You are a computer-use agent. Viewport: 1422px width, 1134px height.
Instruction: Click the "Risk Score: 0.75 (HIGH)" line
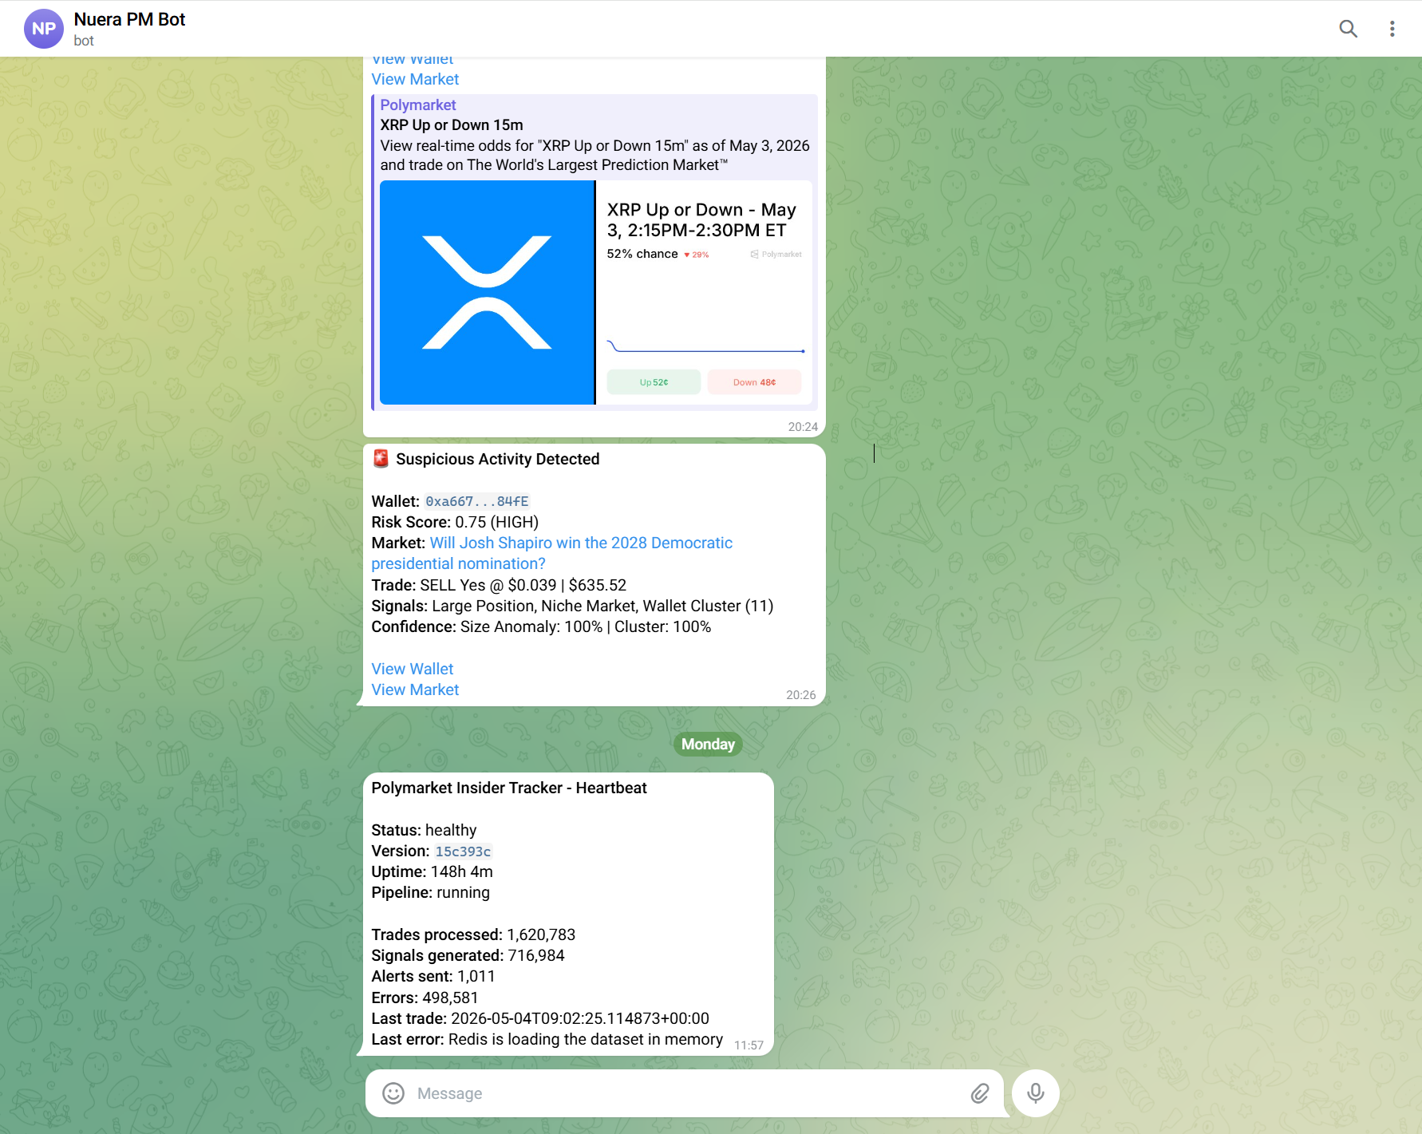[455, 522]
